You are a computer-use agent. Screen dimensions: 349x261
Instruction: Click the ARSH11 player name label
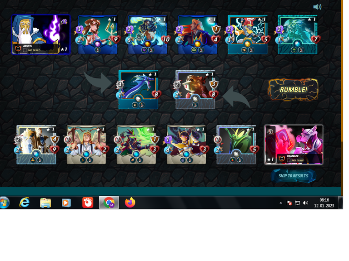point(28,46)
